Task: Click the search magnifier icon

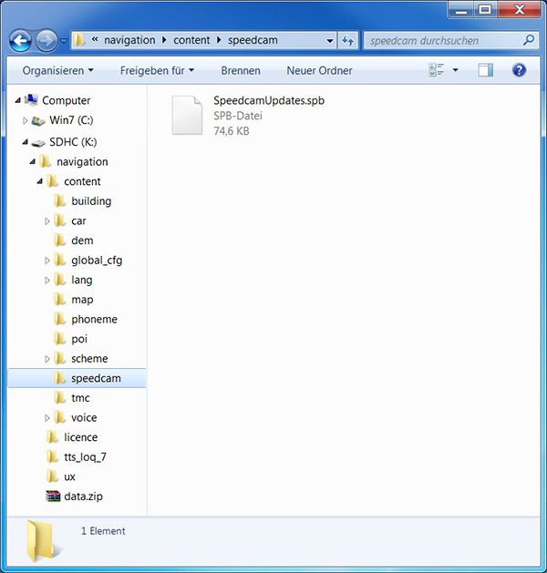Action: [x=529, y=40]
